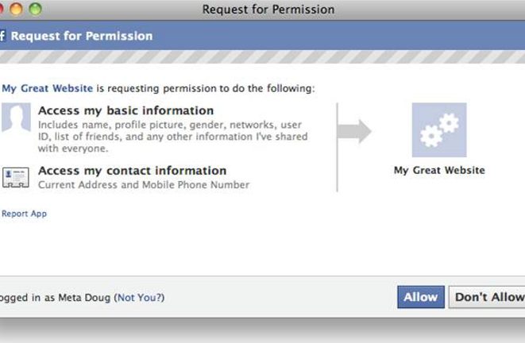Image resolution: width=525 pixels, height=343 pixels.
Task: Zoom the window with the green button
Action: 35,9
